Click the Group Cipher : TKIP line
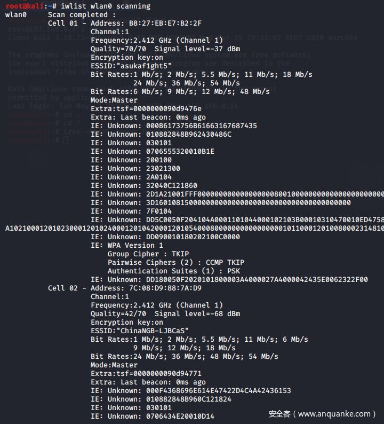Screen dimensions: 384x424 pos(148,254)
